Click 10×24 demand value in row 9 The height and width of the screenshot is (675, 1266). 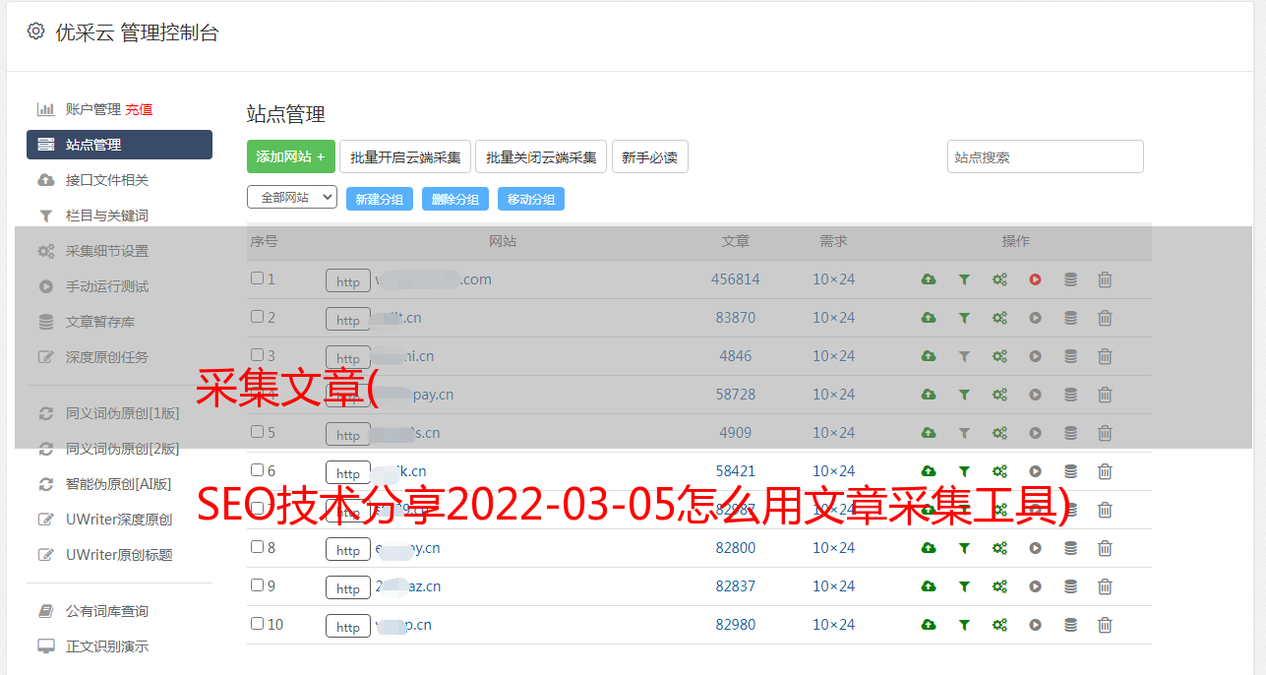833,586
